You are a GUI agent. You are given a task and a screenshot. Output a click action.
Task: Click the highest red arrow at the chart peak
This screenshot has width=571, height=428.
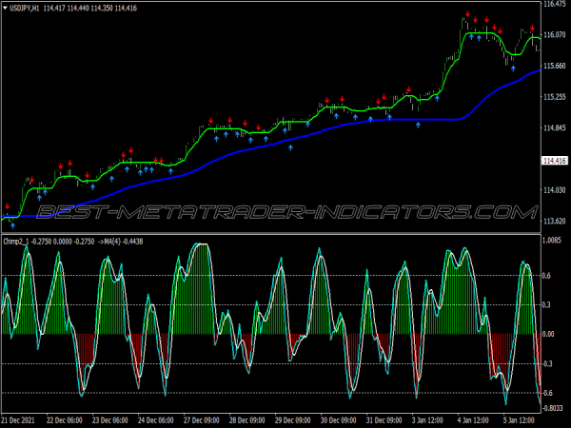point(467,15)
